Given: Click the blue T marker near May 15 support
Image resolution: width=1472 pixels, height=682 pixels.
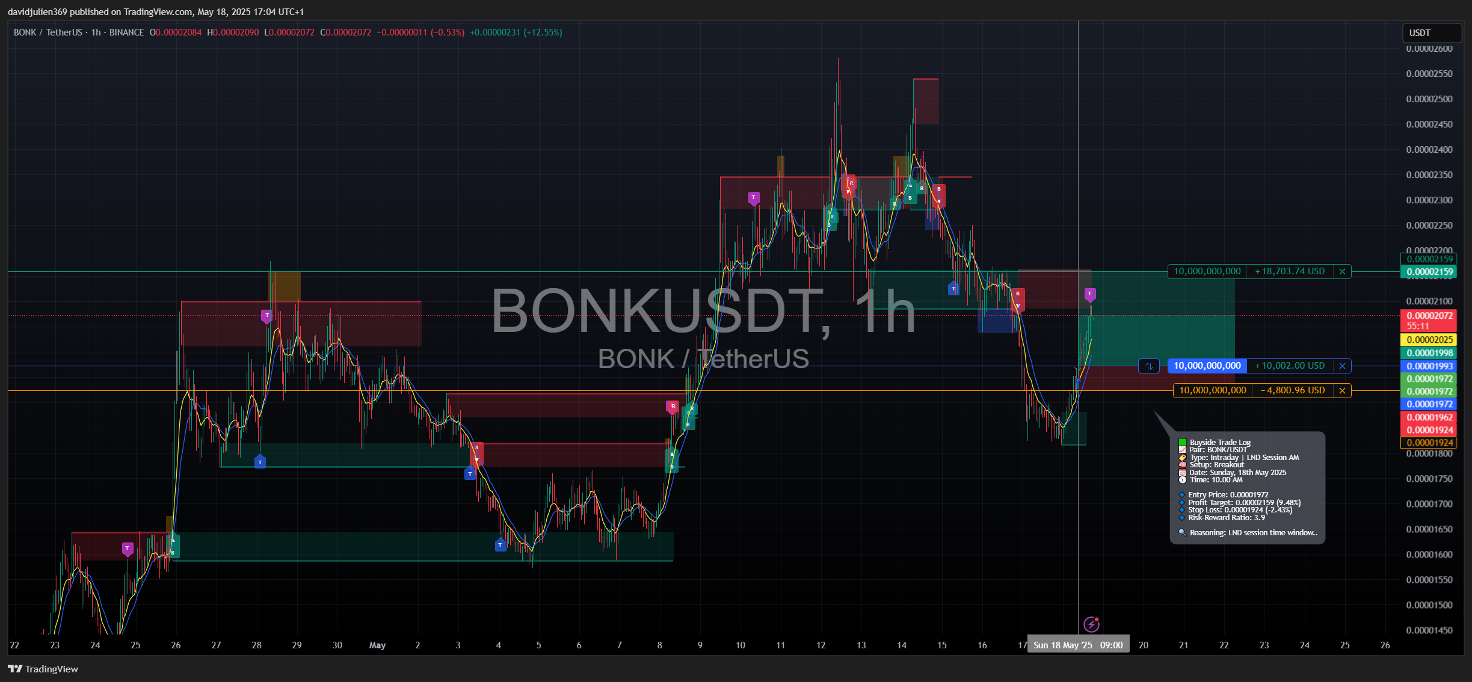Looking at the screenshot, I should click(x=953, y=289).
